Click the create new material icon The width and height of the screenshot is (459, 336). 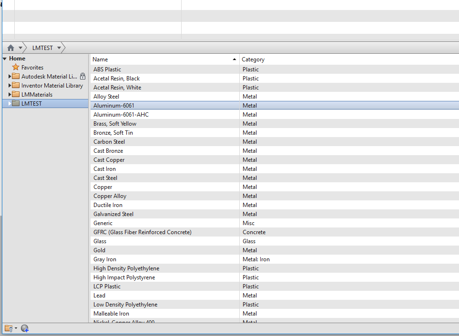coord(25,329)
